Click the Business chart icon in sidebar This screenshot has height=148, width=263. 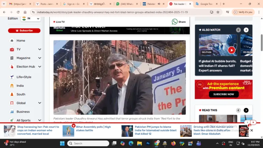12,112
